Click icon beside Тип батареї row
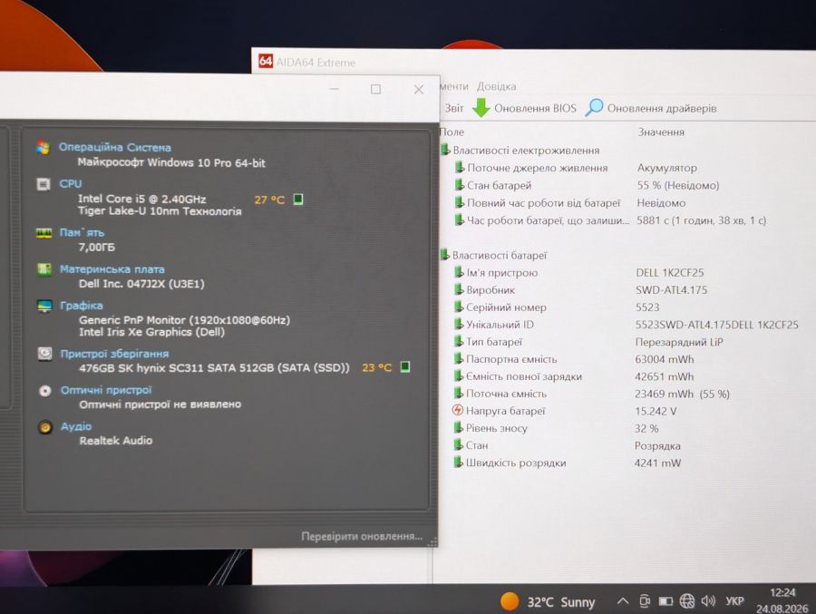Image resolution: width=816 pixels, height=614 pixels. pyautogui.click(x=459, y=341)
